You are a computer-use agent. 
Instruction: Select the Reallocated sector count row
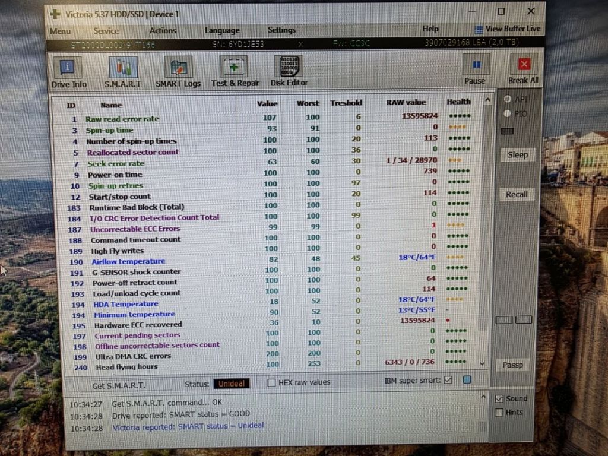tap(269, 151)
